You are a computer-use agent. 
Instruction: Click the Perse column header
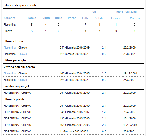click(x=72, y=18)
